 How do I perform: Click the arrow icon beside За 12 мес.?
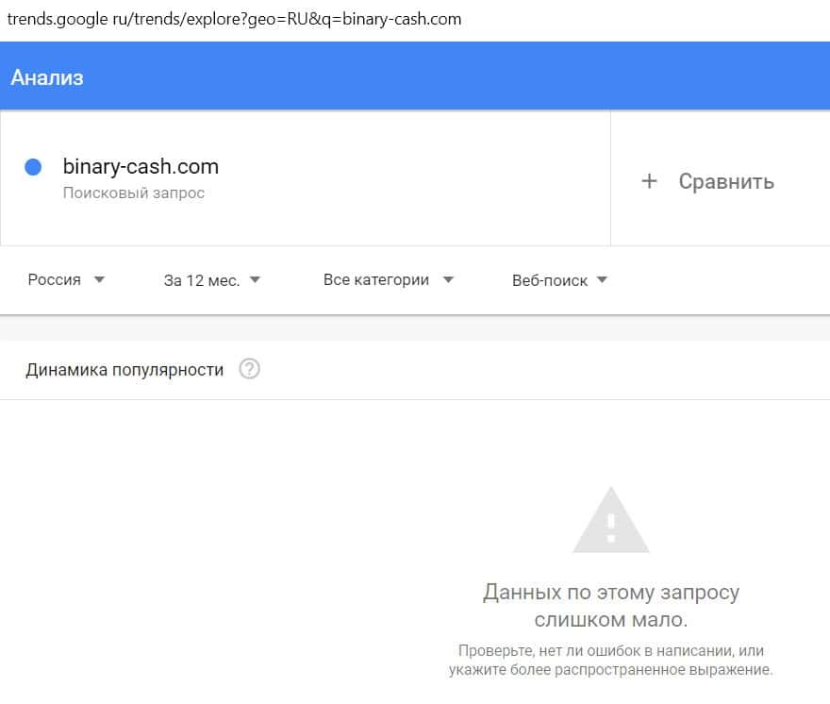coord(255,279)
